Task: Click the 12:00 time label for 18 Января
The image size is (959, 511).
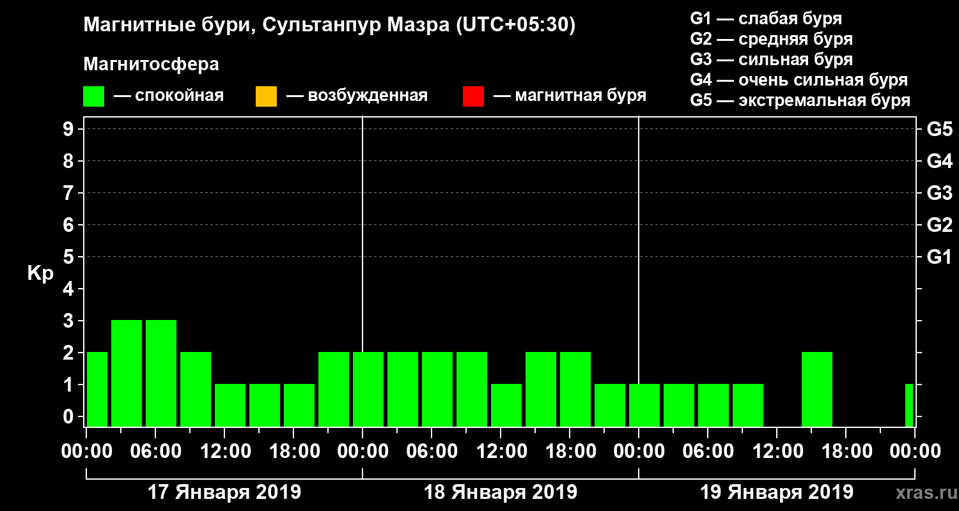Action: pyautogui.click(x=501, y=452)
